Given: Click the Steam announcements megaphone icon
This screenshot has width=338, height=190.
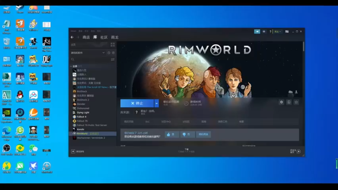Looking at the screenshot, I should click(x=257, y=31).
